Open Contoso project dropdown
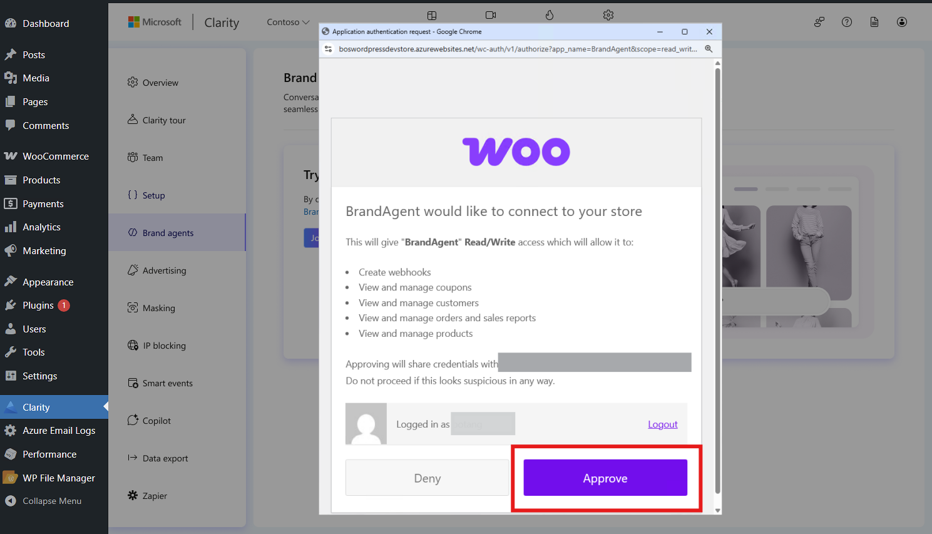This screenshot has width=932, height=534. (288, 22)
